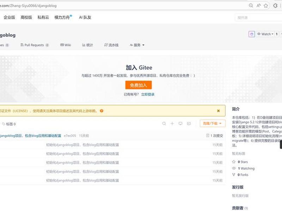
Task: Open the latest commit message link beside e7ec005
Action: click(x=31, y=136)
